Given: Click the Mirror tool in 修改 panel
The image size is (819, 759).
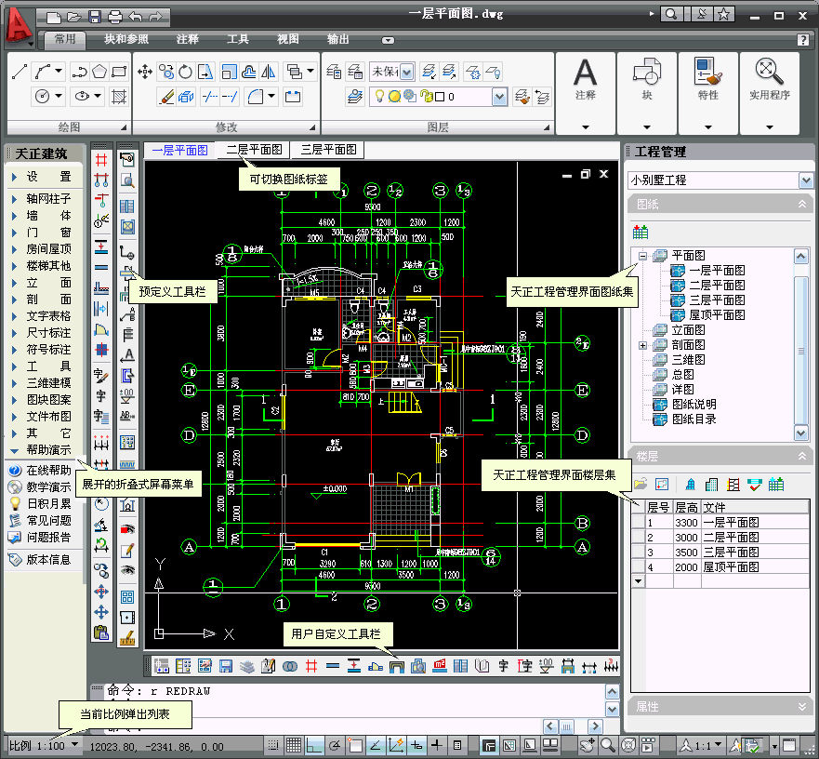Looking at the screenshot, I should [x=269, y=72].
